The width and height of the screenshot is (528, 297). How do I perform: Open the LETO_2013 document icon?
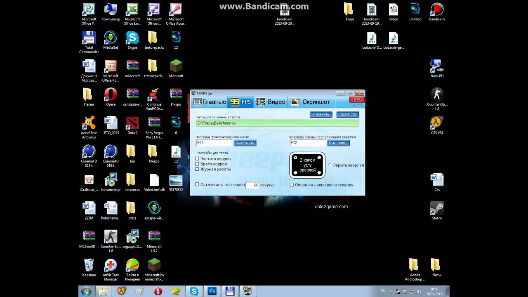[x=111, y=126]
